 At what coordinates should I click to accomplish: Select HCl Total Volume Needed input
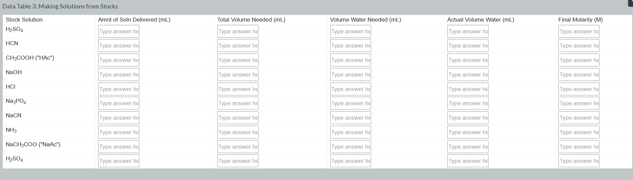tap(238, 89)
